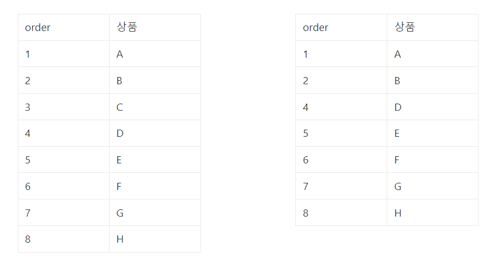Viewport: 504px width, 267px height.
Task: Select cell 'H' in the right table
Action: click(x=433, y=212)
